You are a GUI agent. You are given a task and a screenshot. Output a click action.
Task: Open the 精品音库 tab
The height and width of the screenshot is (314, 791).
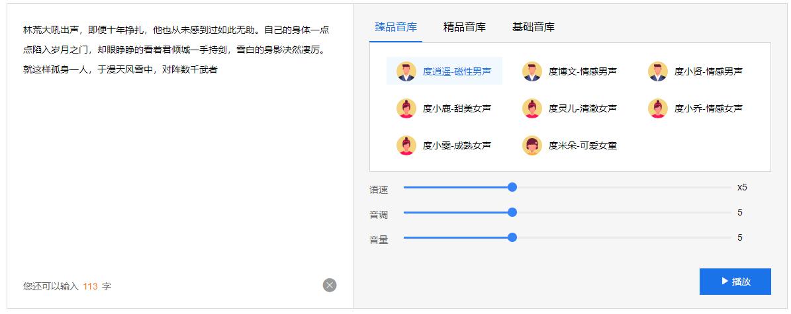click(x=464, y=27)
